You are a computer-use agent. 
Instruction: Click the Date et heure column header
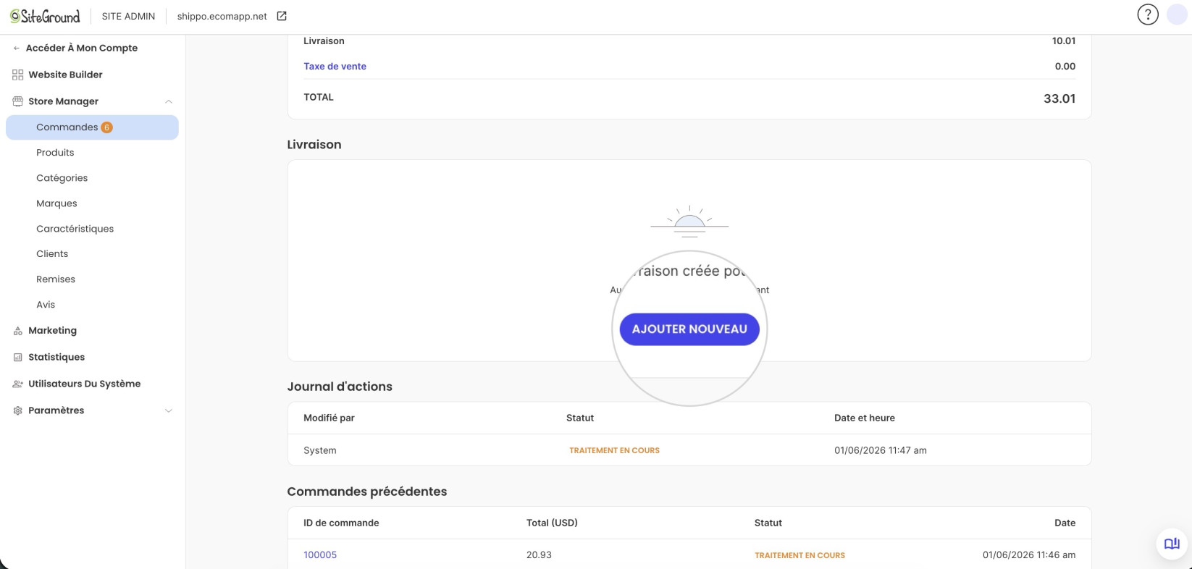[865, 418]
